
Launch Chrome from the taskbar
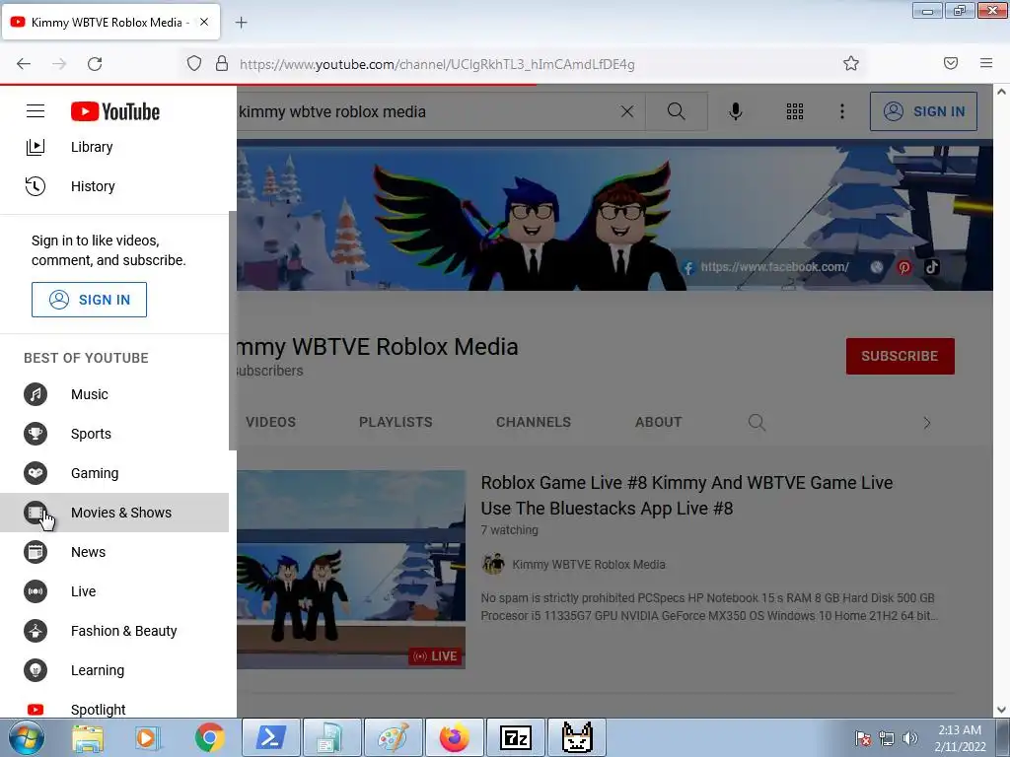[209, 737]
